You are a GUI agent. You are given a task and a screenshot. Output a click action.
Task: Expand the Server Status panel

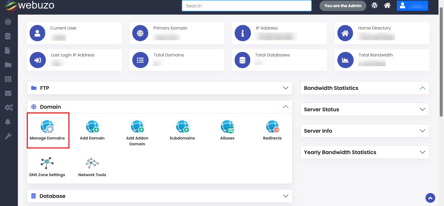pyautogui.click(x=422, y=109)
